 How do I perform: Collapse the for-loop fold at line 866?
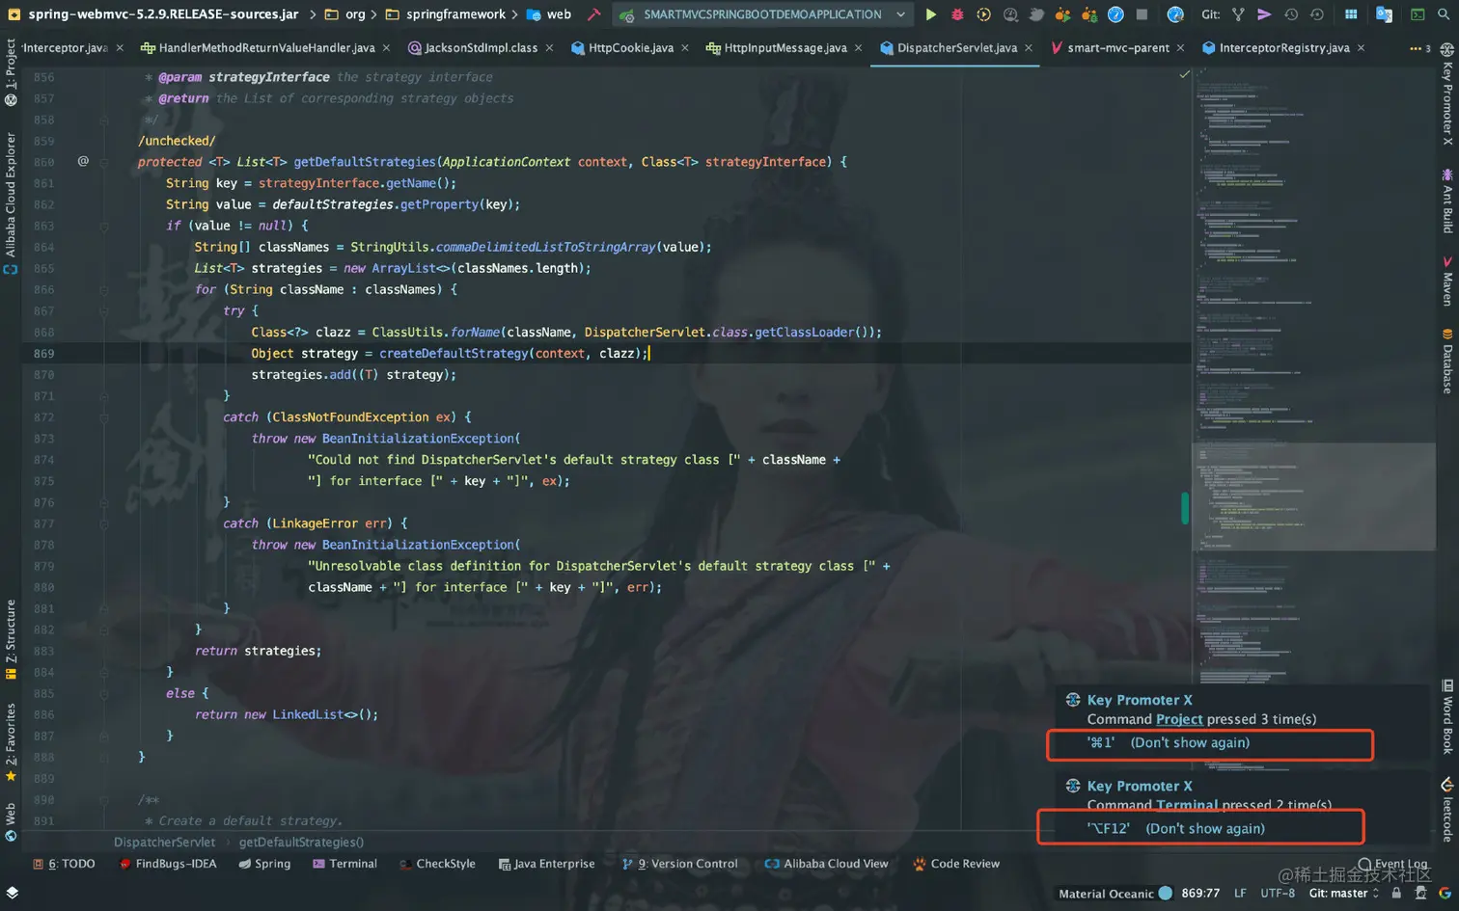104,289
